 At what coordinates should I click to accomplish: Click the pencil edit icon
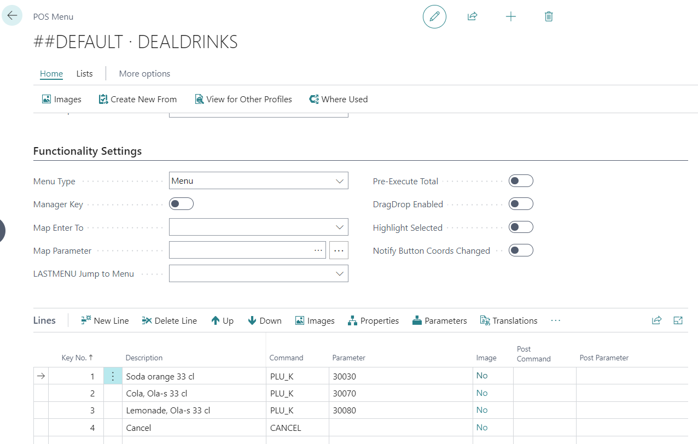pyautogui.click(x=434, y=16)
